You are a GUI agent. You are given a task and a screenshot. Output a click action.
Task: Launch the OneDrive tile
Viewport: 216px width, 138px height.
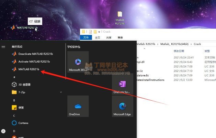tap(78, 106)
